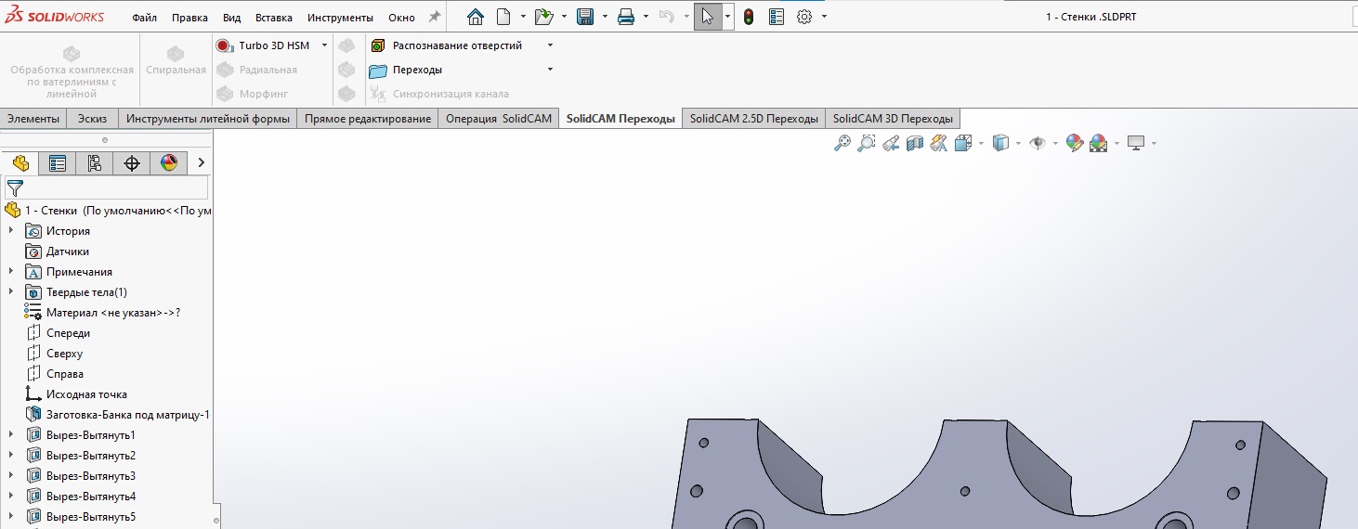The height and width of the screenshot is (529, 1358).
Task: Click the Previous View icon
Action: pyautogui.click(x=891, y=143)
